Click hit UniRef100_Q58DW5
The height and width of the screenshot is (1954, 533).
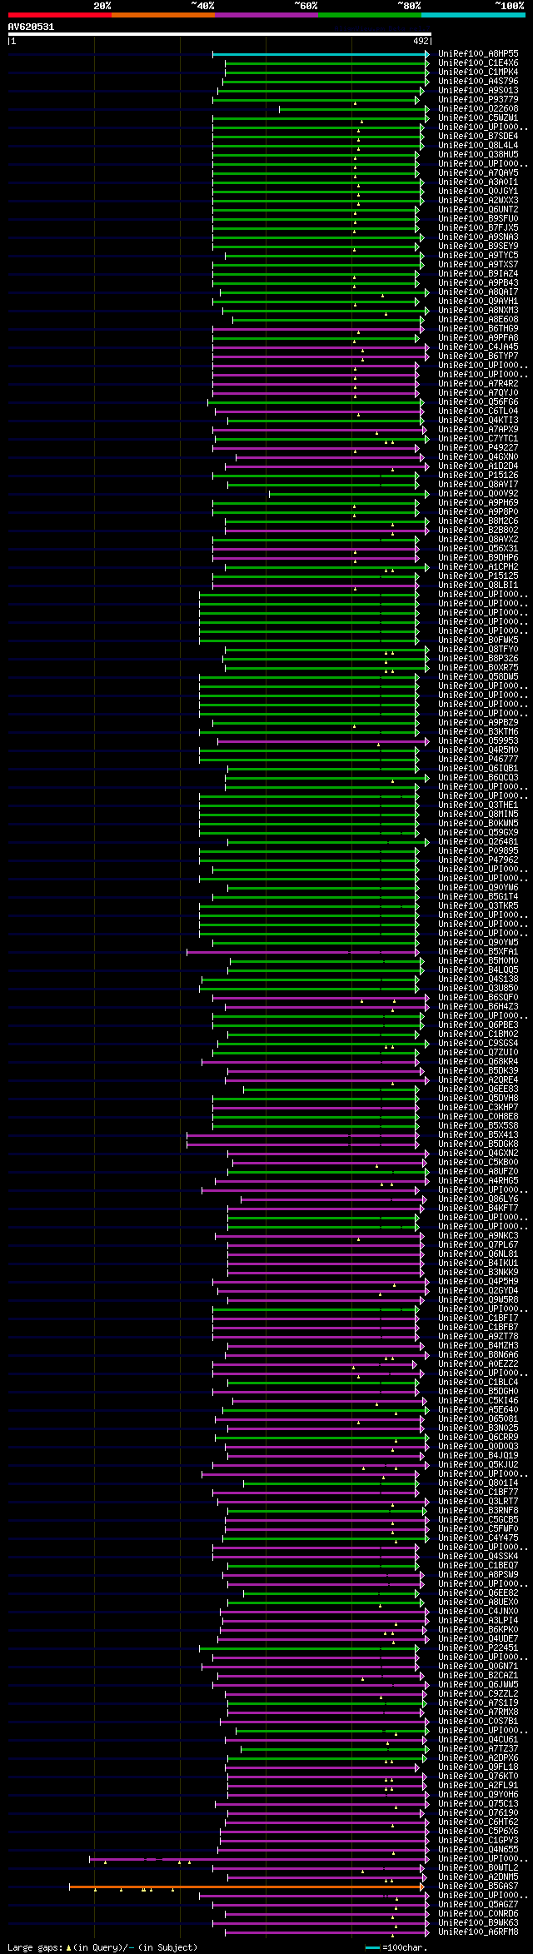pos(478,677)
